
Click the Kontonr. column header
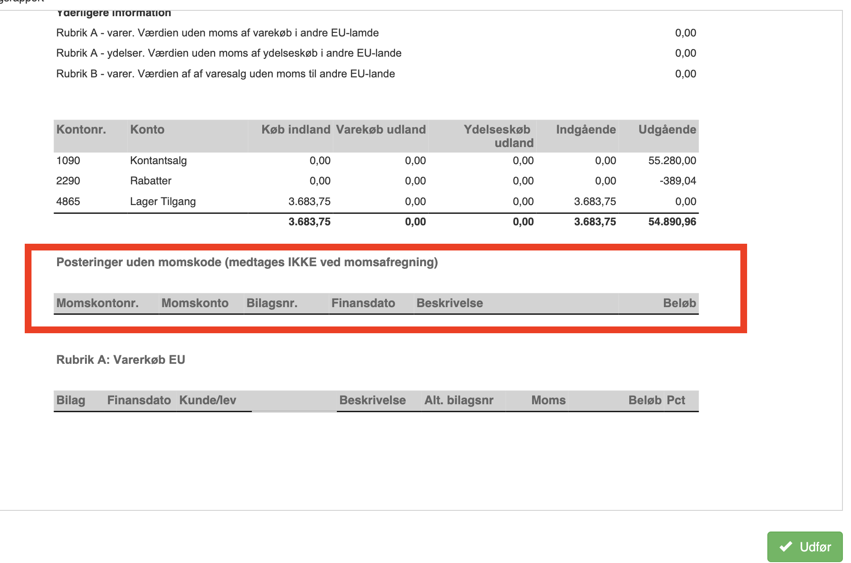click(x=81, y=130)
